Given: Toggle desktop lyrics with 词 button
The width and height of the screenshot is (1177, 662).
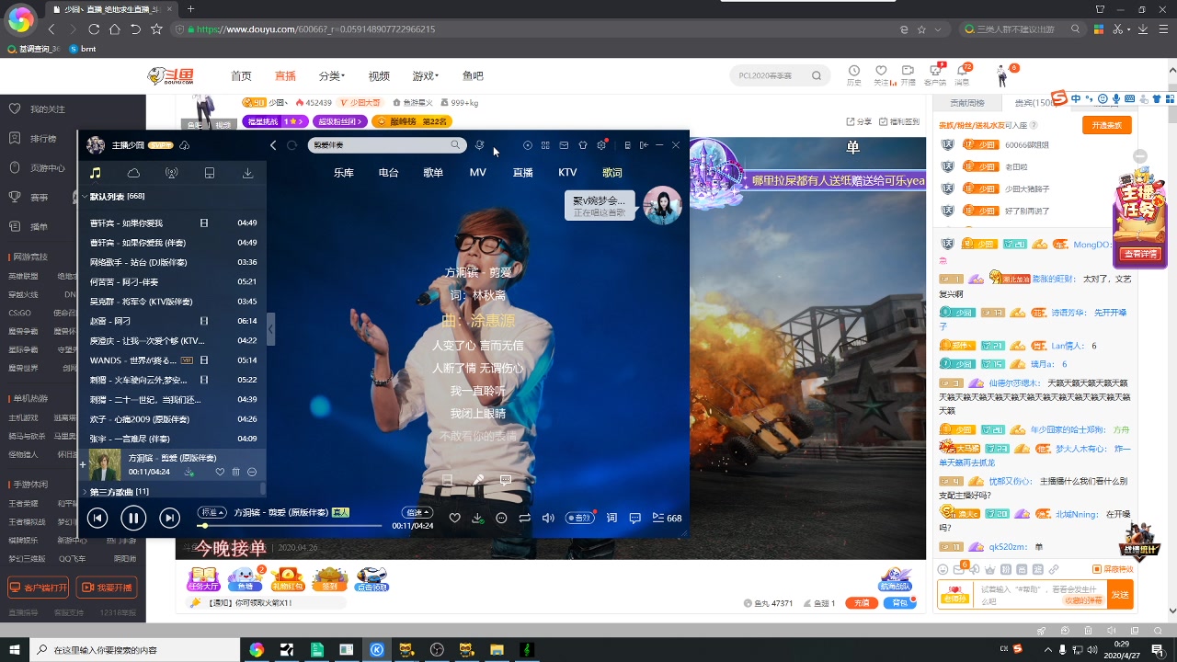Looking at the screenshot, I should click(611, 519).
